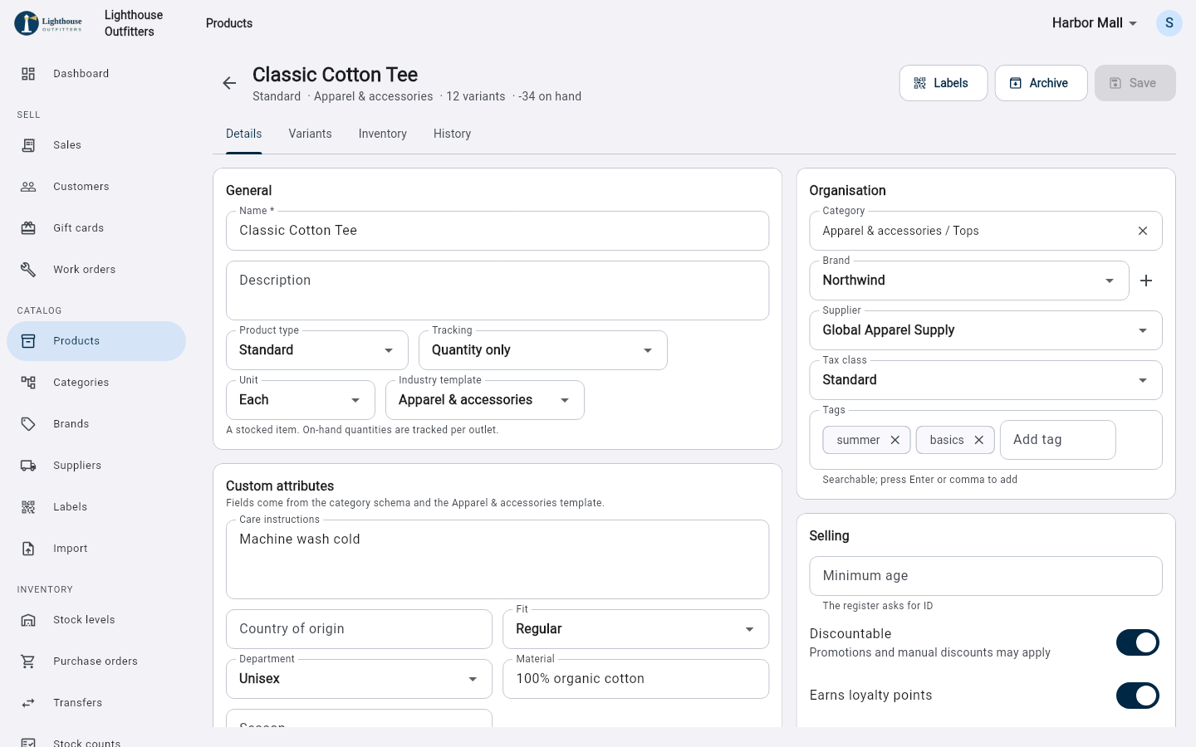Open the Dashboard icon in sidebar
Viewport: 1196px width, 747px height.
pyautogui.click(x=28, y=74)
